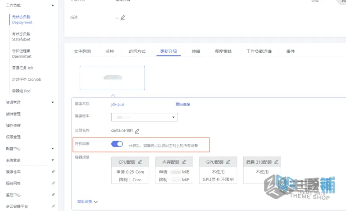Open external link icon beside 监控中心
Screen dimensions: 346x211
tap(53, 194)
